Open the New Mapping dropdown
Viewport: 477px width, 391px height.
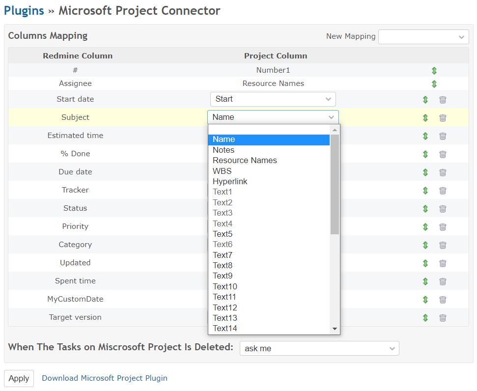tap(423, 37)
